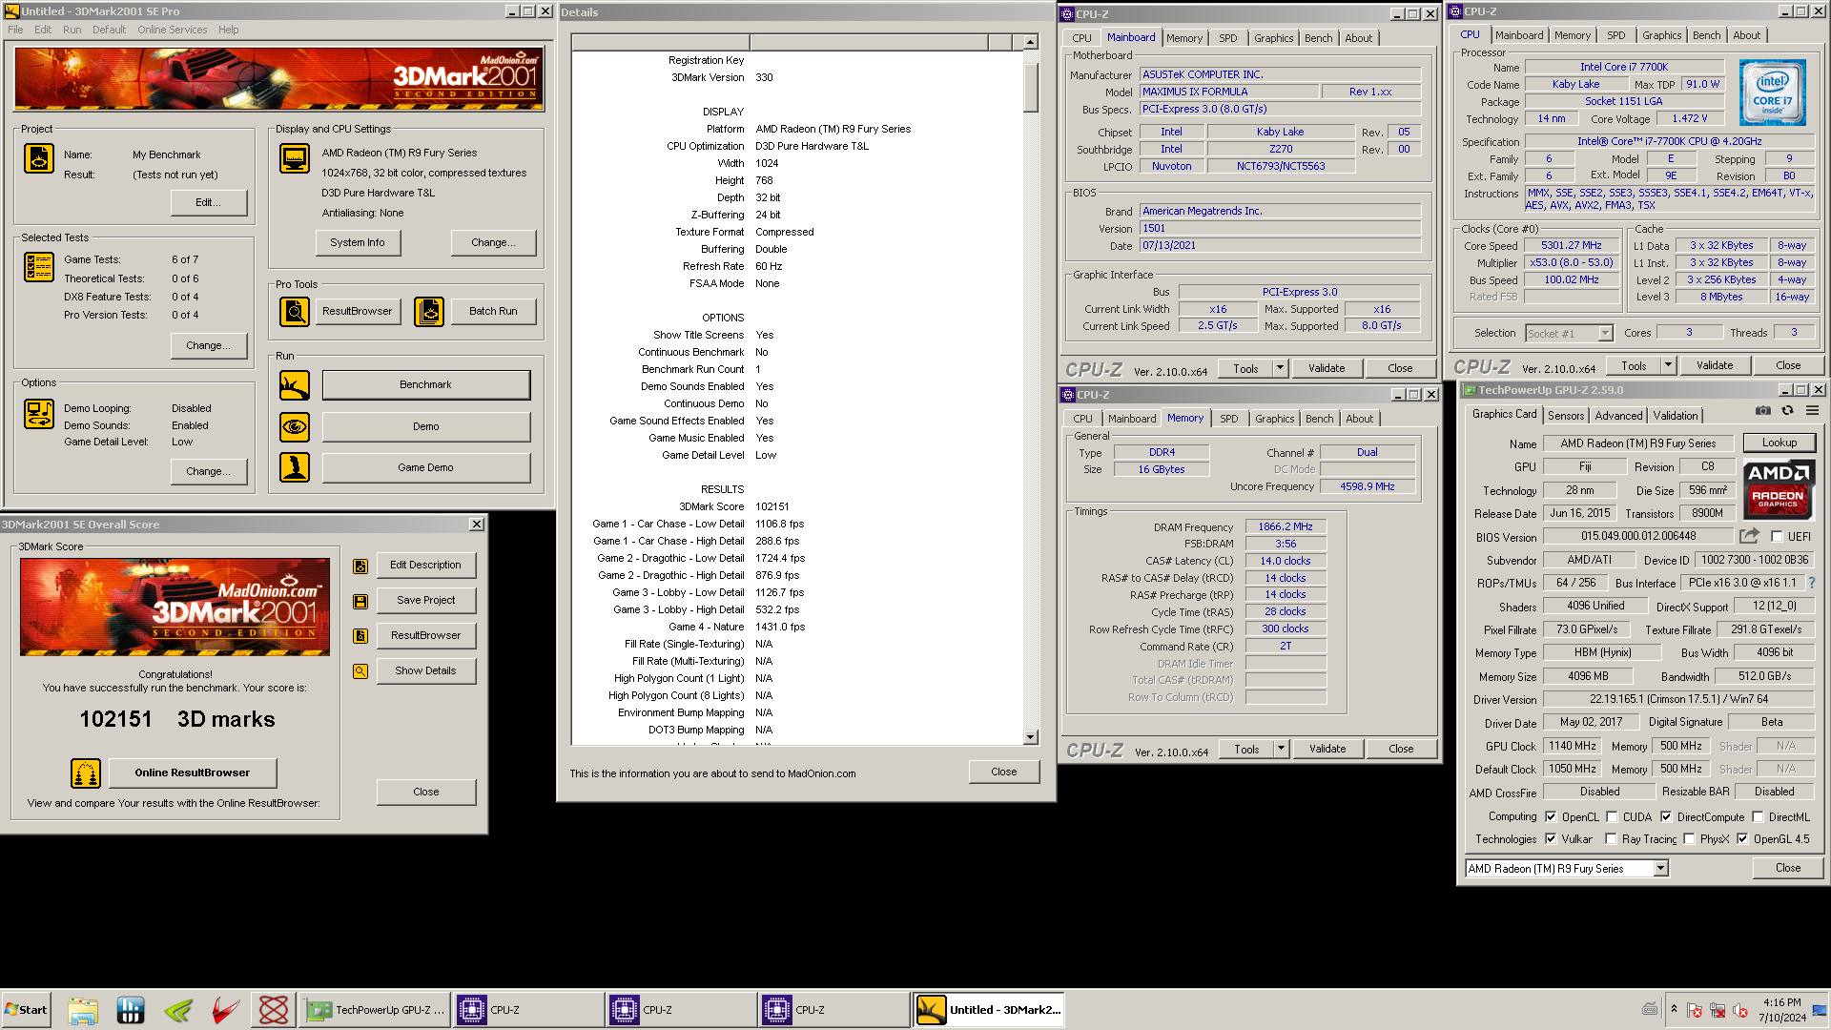Open the Socket #1 selection dropdown
This screenshot has width=1831, height=1030.
point(1605,333)
